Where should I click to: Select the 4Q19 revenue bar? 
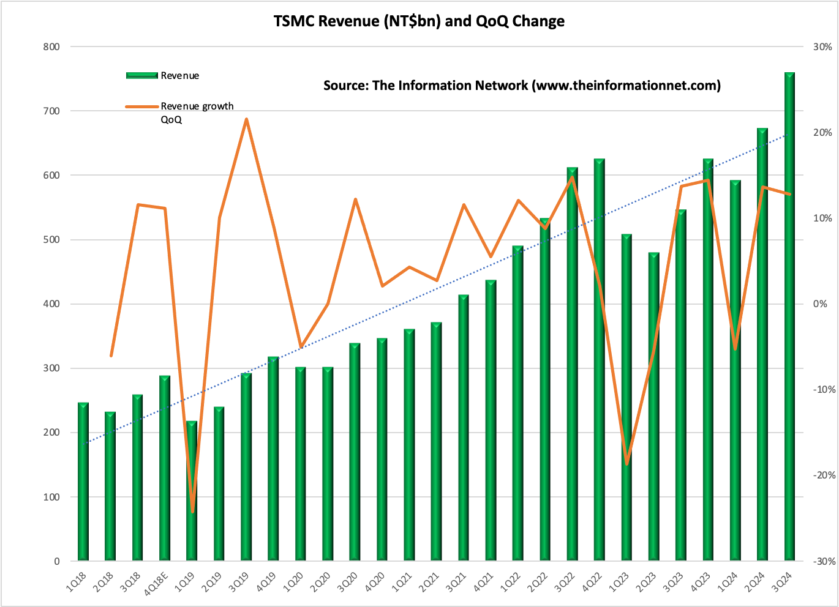[x=273, y=459]
